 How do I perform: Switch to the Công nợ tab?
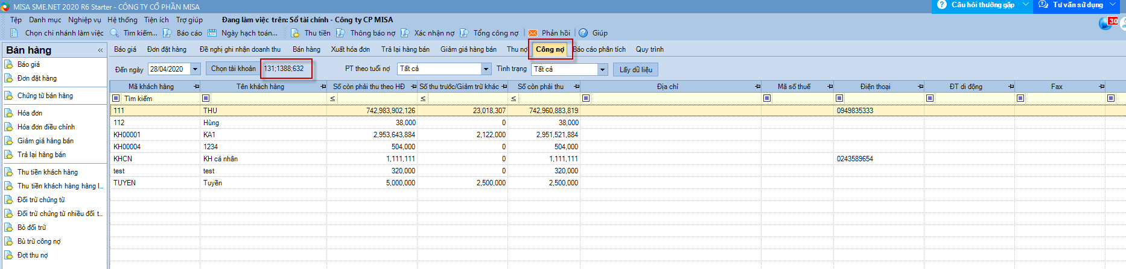(550, 49)
